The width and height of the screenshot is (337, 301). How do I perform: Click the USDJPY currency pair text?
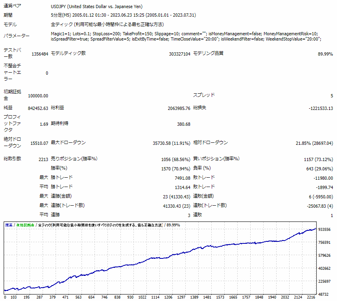[x=97, y=6]
